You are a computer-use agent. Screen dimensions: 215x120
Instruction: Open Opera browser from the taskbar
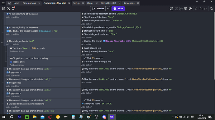50,117
